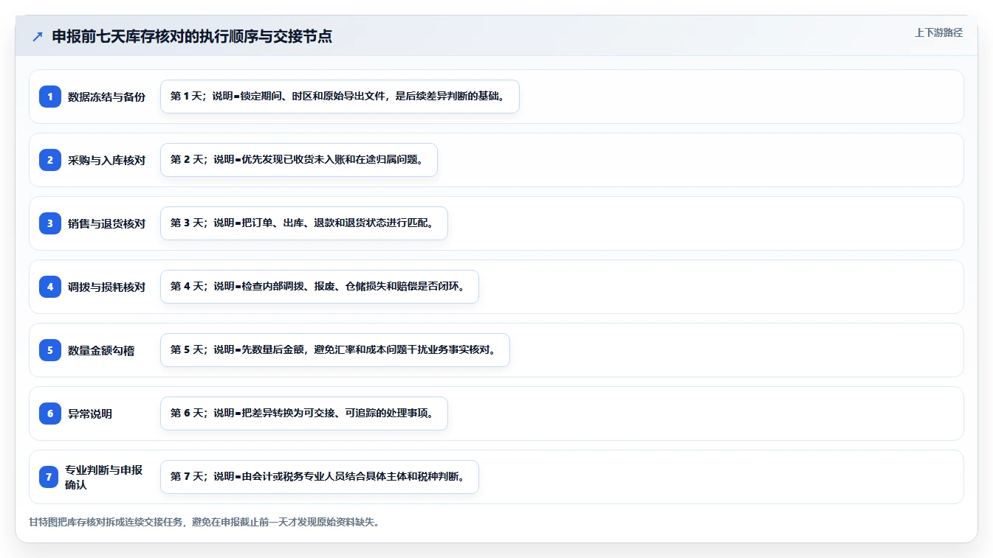Select the 销售与退货核对 step label
The width and height of the screenshot is (993, 558).
click(x=106, y=223)
